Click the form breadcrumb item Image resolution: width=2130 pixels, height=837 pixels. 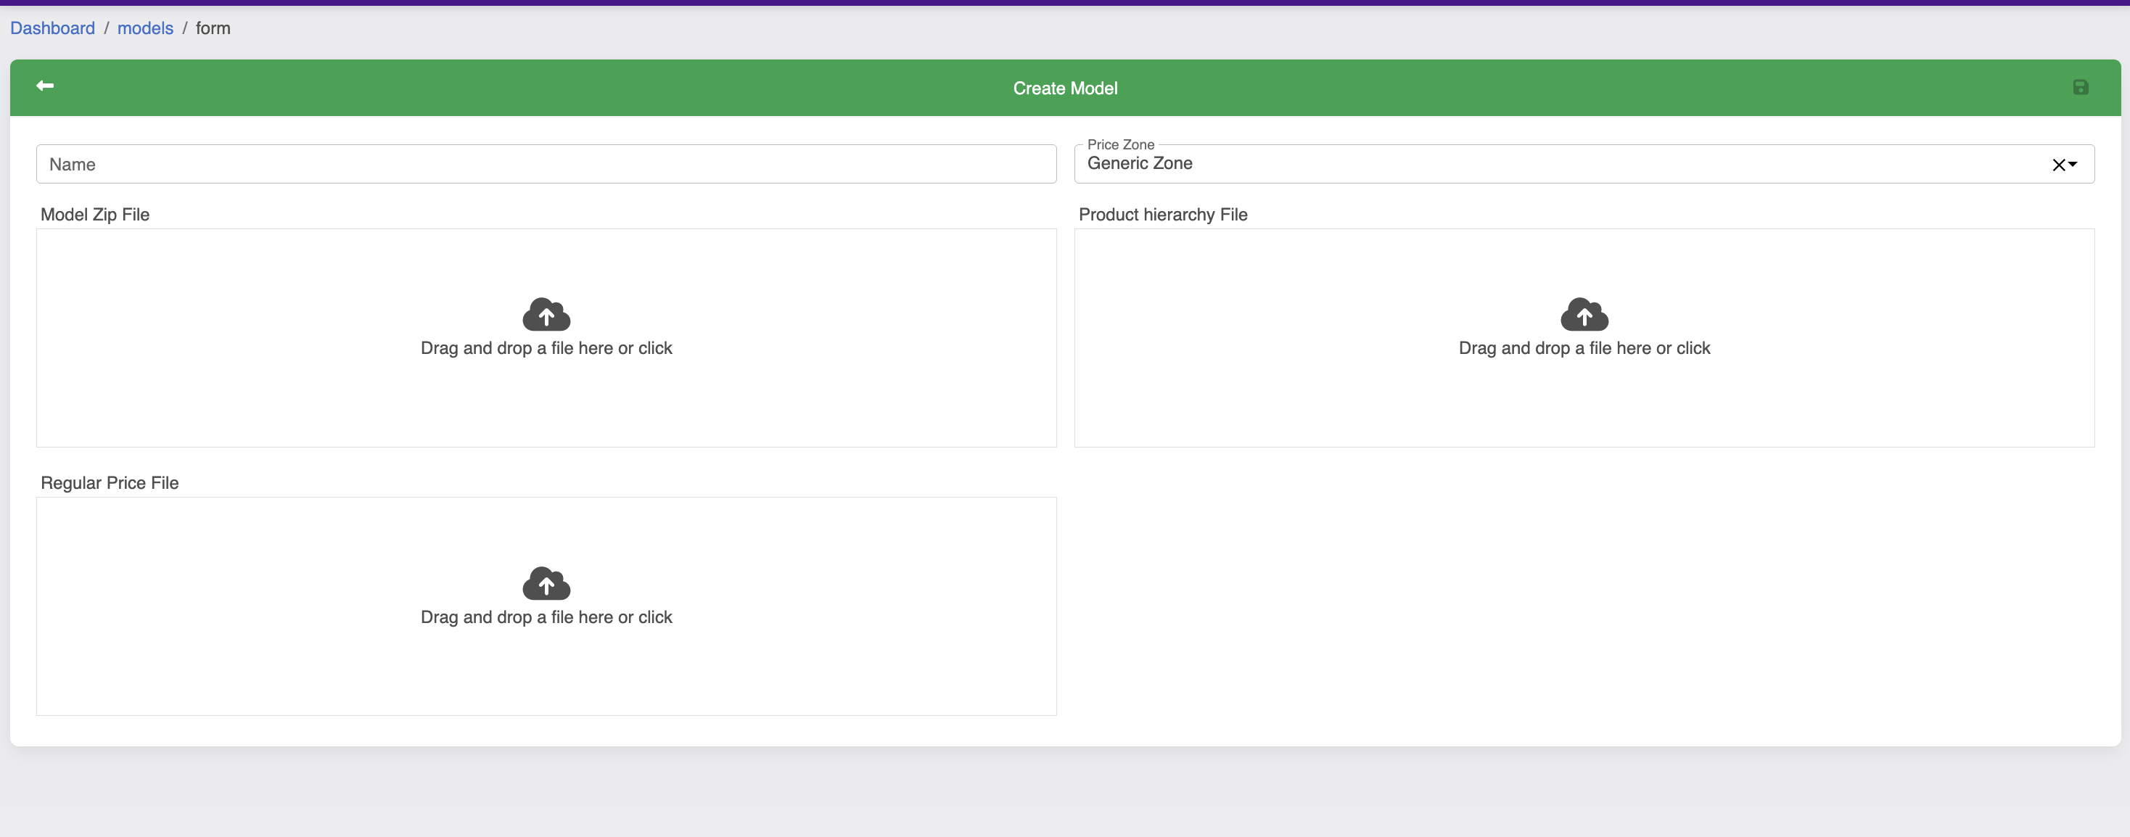[x=213, y=28]
